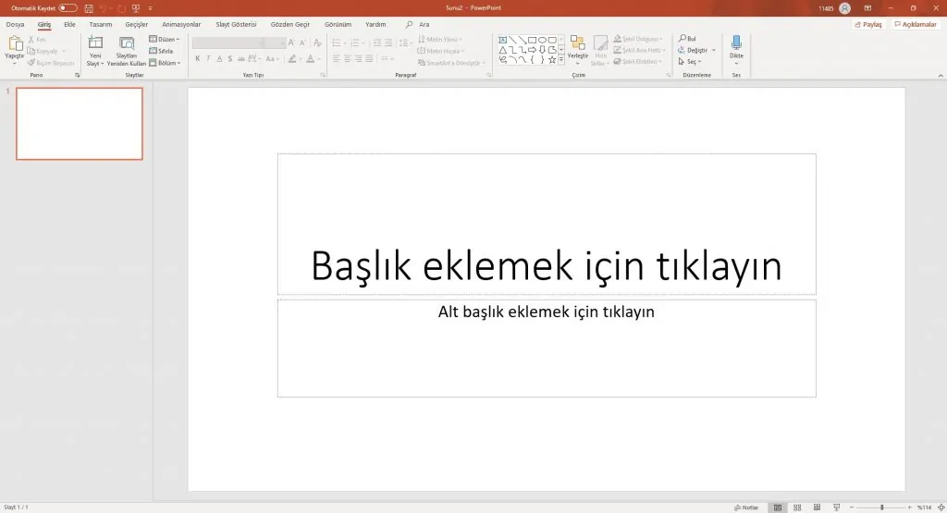This screenshot has height=513, width=947.
Task: Click the zoom slider in status bar
Action: [x=881, y=507]
